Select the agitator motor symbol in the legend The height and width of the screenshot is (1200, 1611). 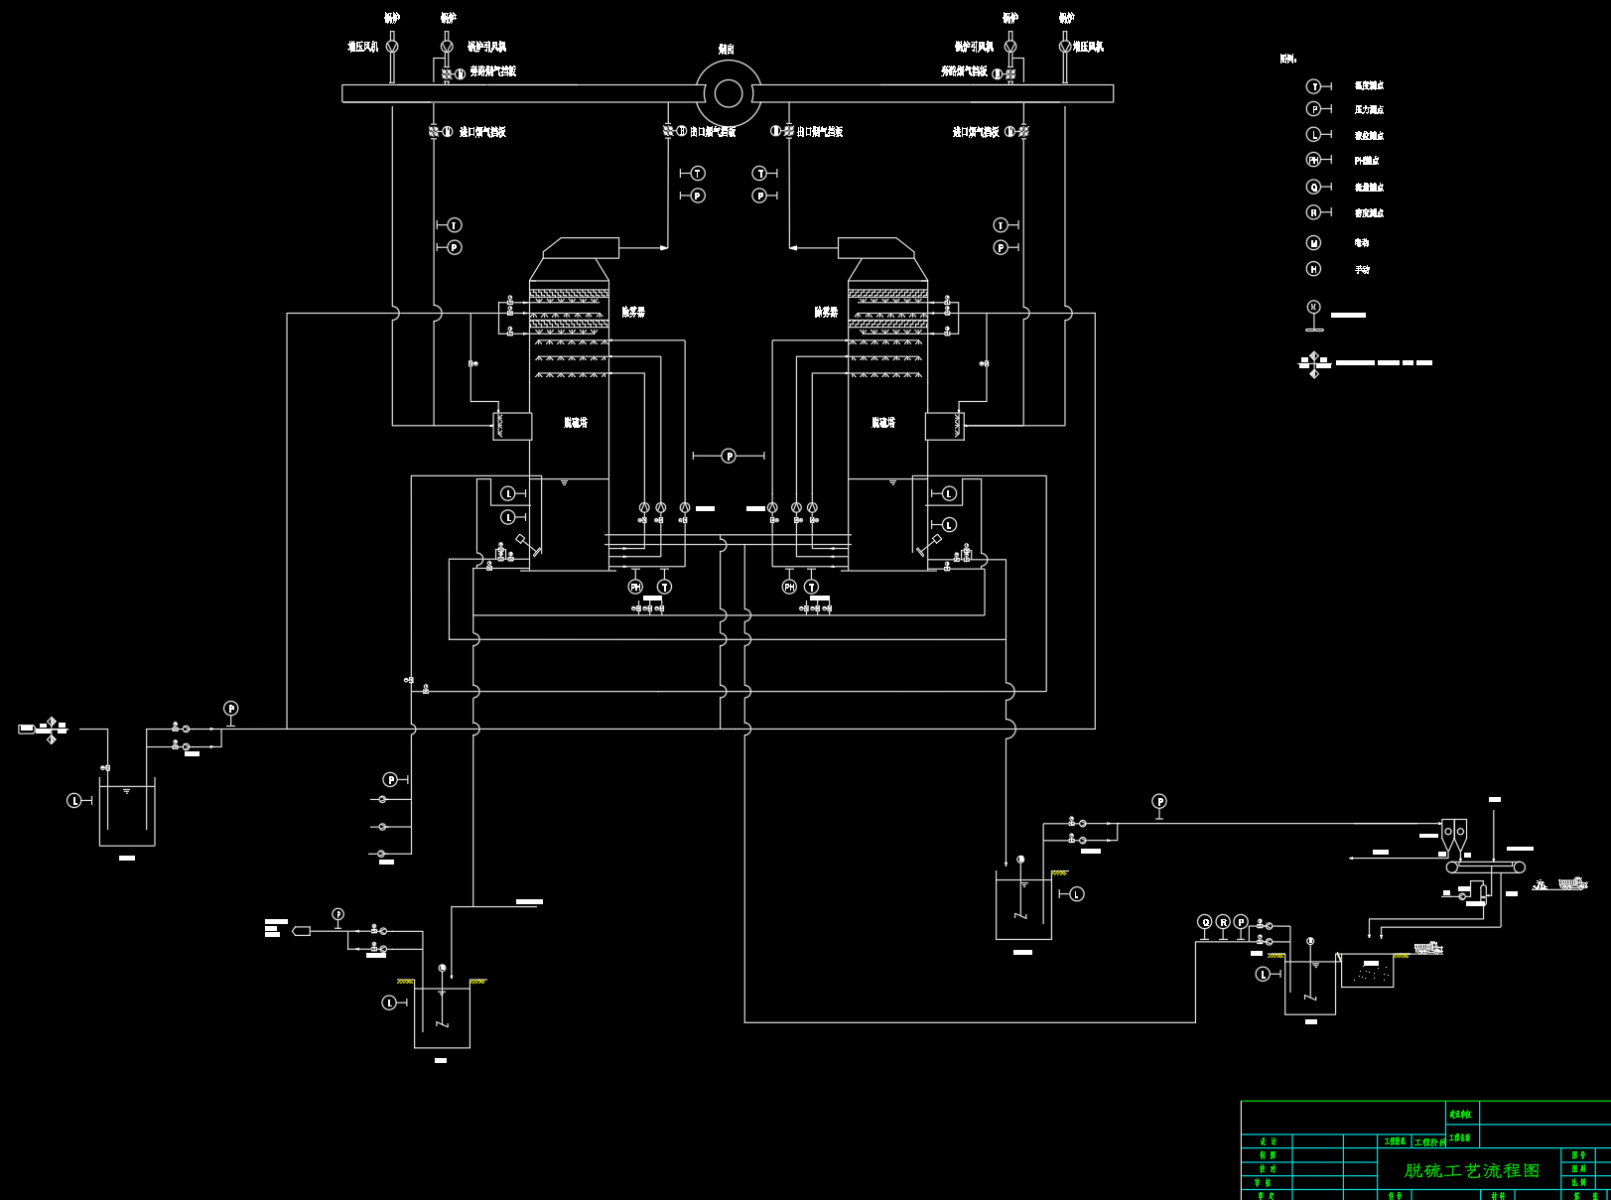point(1314,316)
